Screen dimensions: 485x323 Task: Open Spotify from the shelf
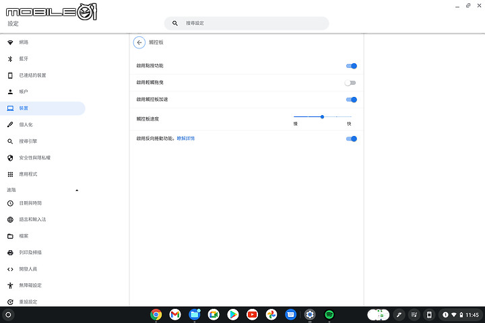[x=329, y=315]
